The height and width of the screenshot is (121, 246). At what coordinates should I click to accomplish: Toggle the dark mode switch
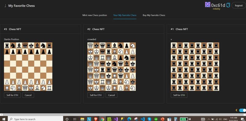(242, 110)
